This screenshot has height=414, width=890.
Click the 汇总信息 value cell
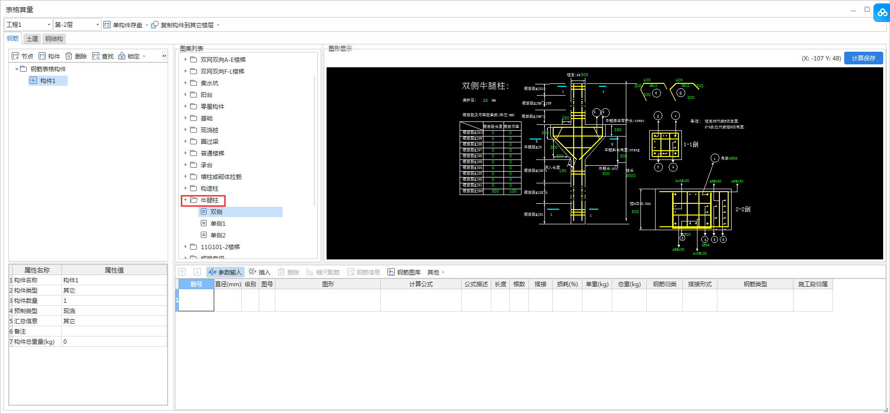114,321
